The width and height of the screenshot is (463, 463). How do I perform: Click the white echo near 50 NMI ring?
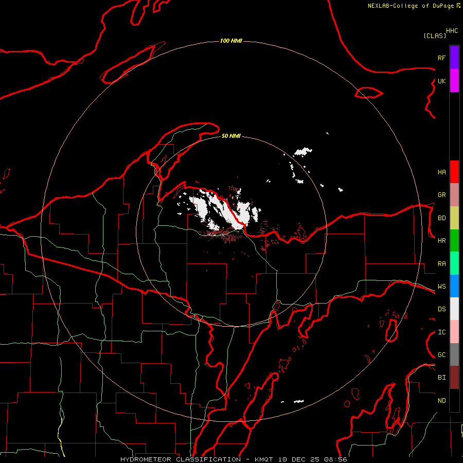[x=303, y=152]
